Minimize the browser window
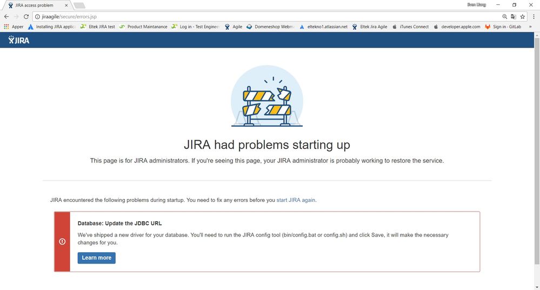Viewport: 540px width, 290px height. point(498,5)
